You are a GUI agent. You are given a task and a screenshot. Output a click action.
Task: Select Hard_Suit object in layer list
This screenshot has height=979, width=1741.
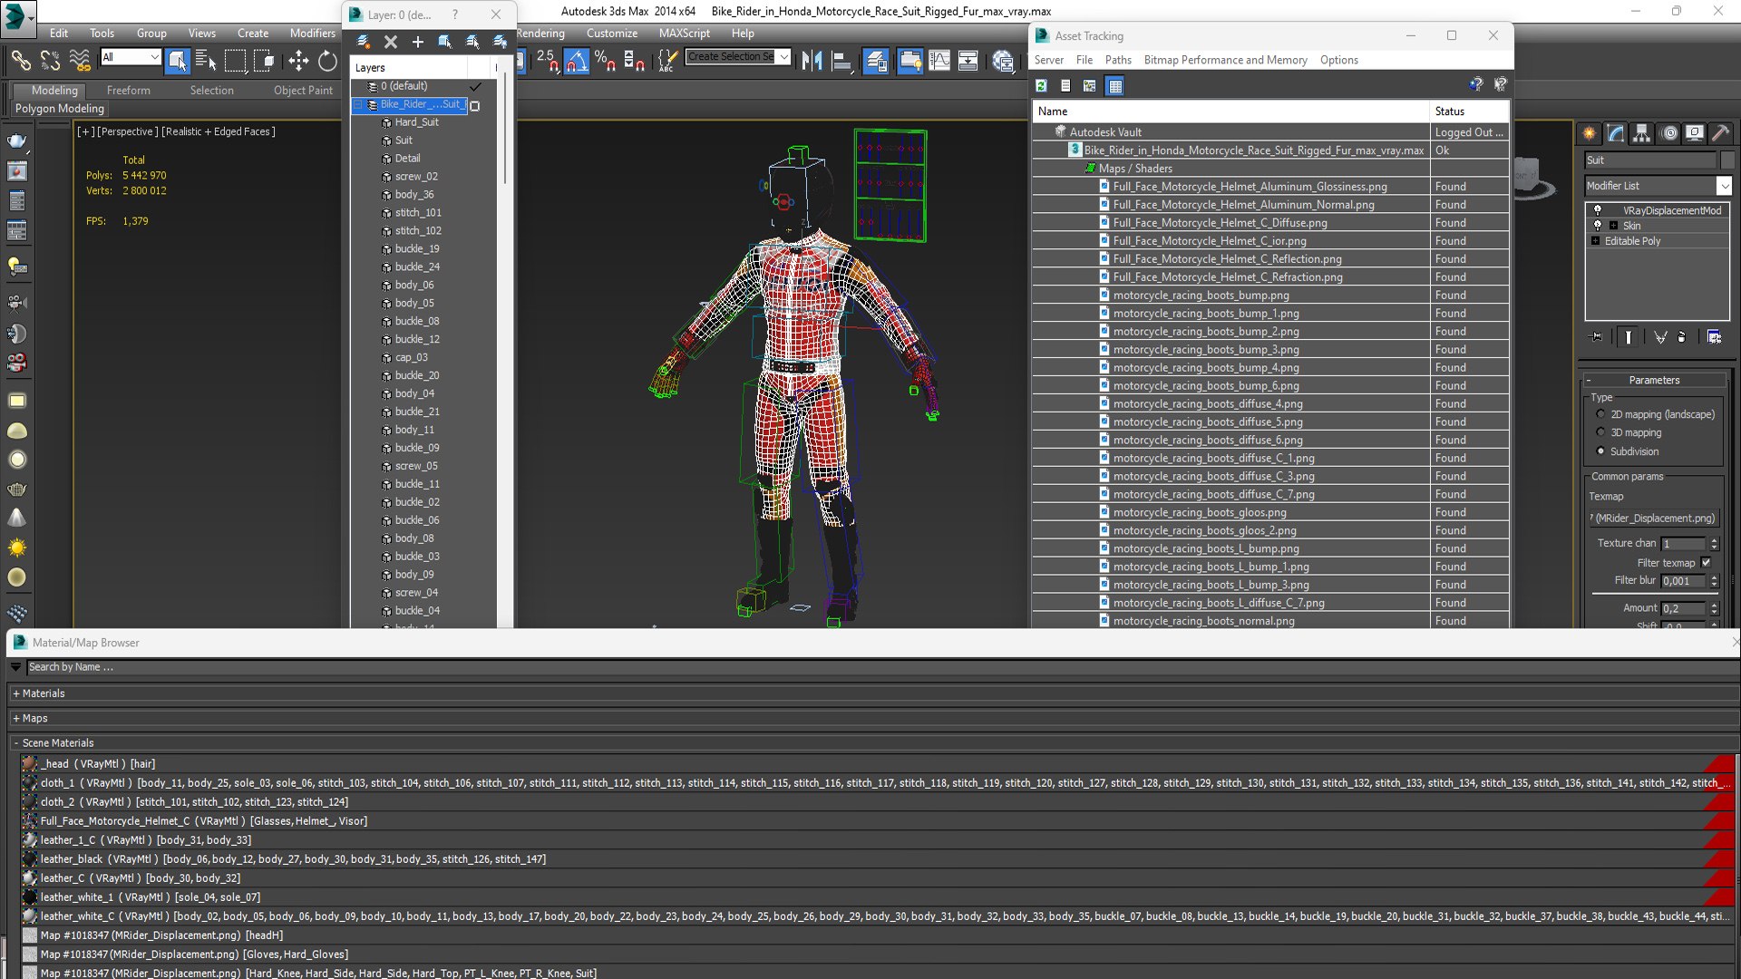(416, 122)
